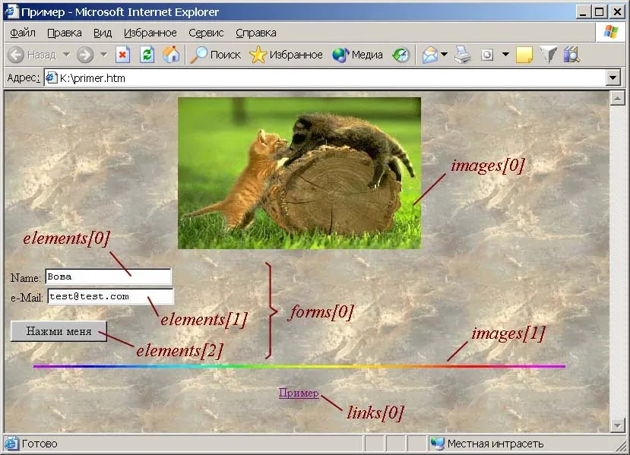Open the Сервис menu
The height and width of the screenshot is (455, 630).
point(206,33)
